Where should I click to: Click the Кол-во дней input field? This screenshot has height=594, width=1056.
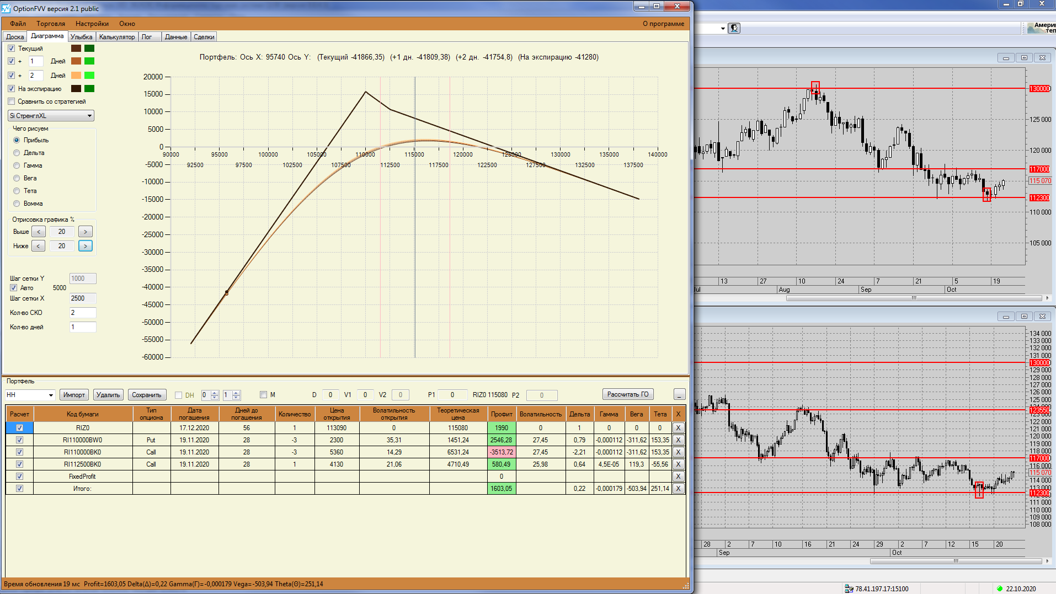tap(83, 327)
